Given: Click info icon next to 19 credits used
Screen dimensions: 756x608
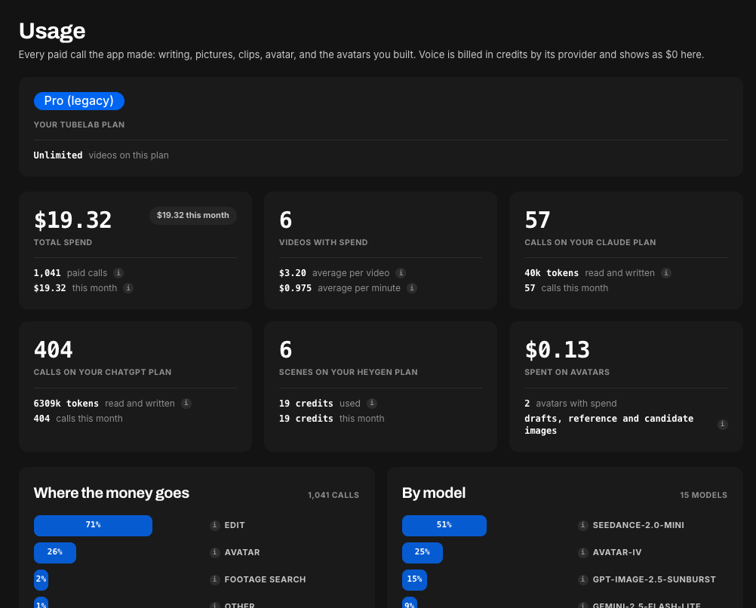Looking at the screenshot, I should (x=372, y=403).
